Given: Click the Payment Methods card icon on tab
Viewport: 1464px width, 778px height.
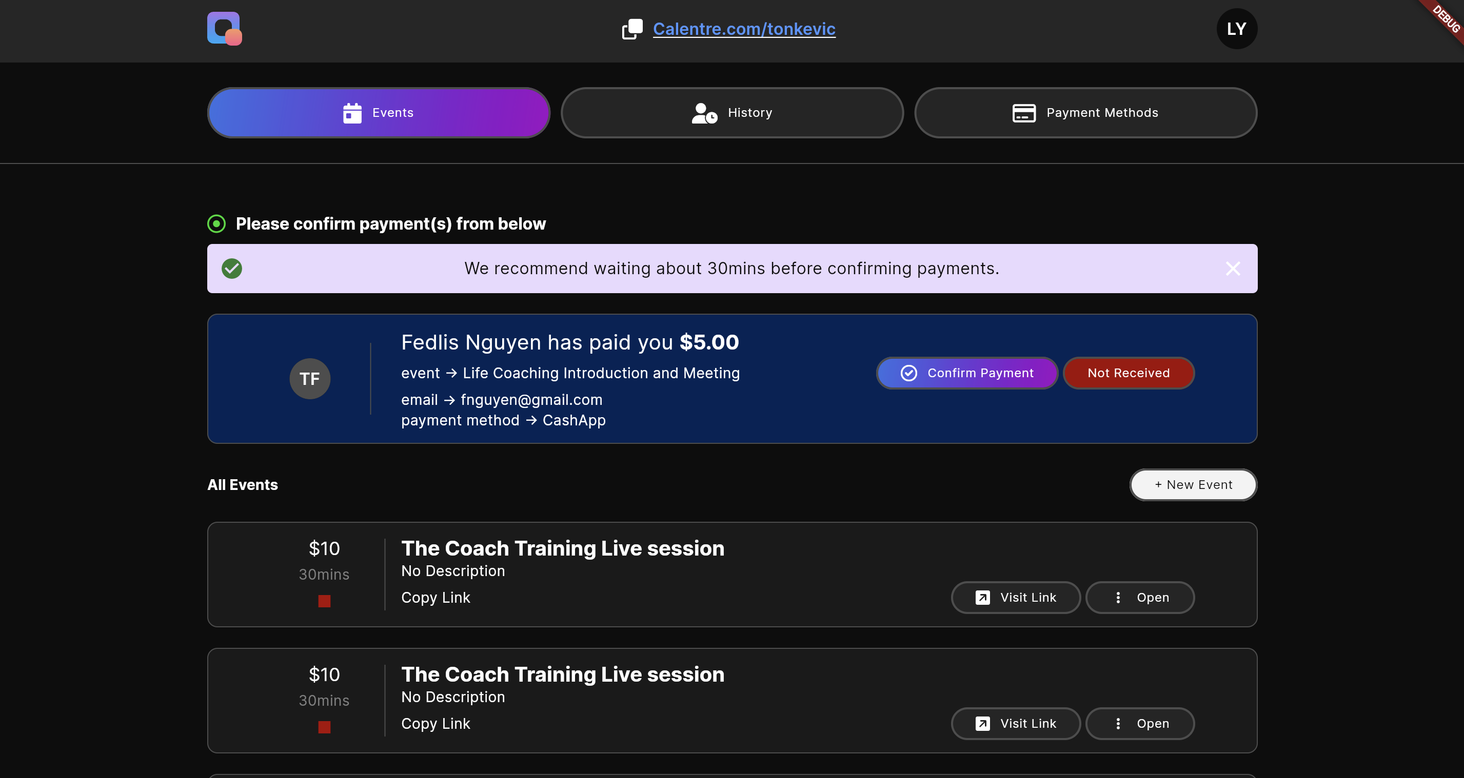Looking at the screenshot, I should tap(1022, 112).
